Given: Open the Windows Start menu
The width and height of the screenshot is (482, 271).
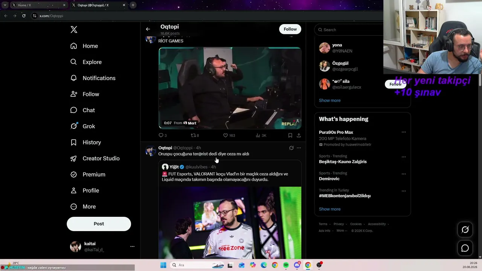Looking at the screenshot, I should click(x=163, y=265).
